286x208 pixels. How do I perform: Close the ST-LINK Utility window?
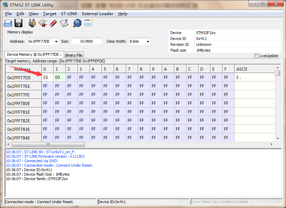point(276,4)
